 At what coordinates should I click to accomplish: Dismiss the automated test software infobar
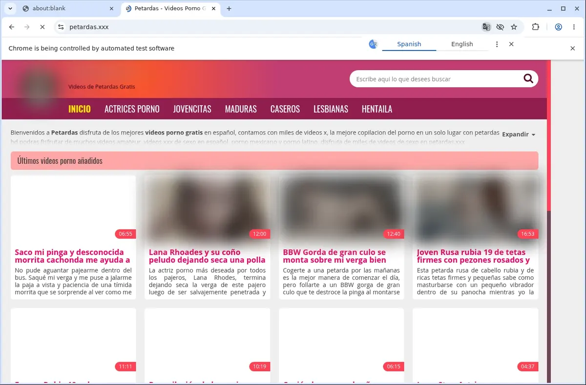tap(573, 48)
